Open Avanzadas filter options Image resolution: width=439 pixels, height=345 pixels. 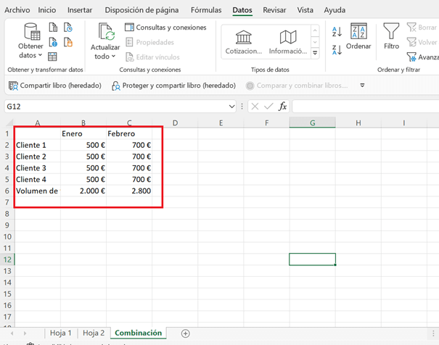tap(423, 57)
